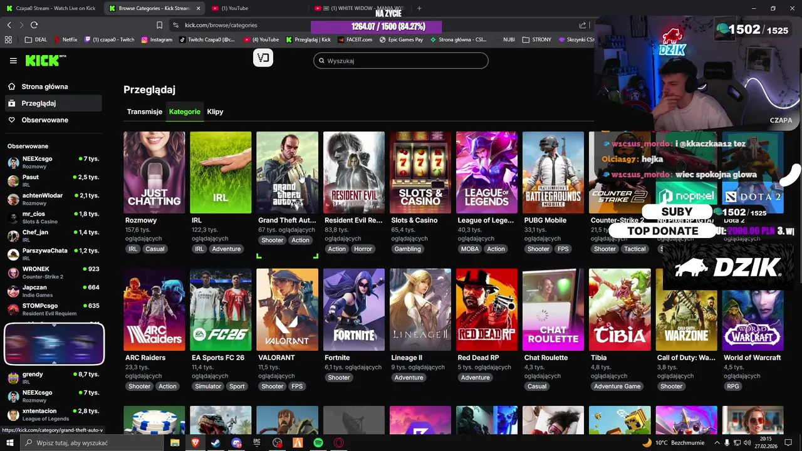Click the Fortnite category title text
Screen dimensions: 802x451
(x=337, y=358)
